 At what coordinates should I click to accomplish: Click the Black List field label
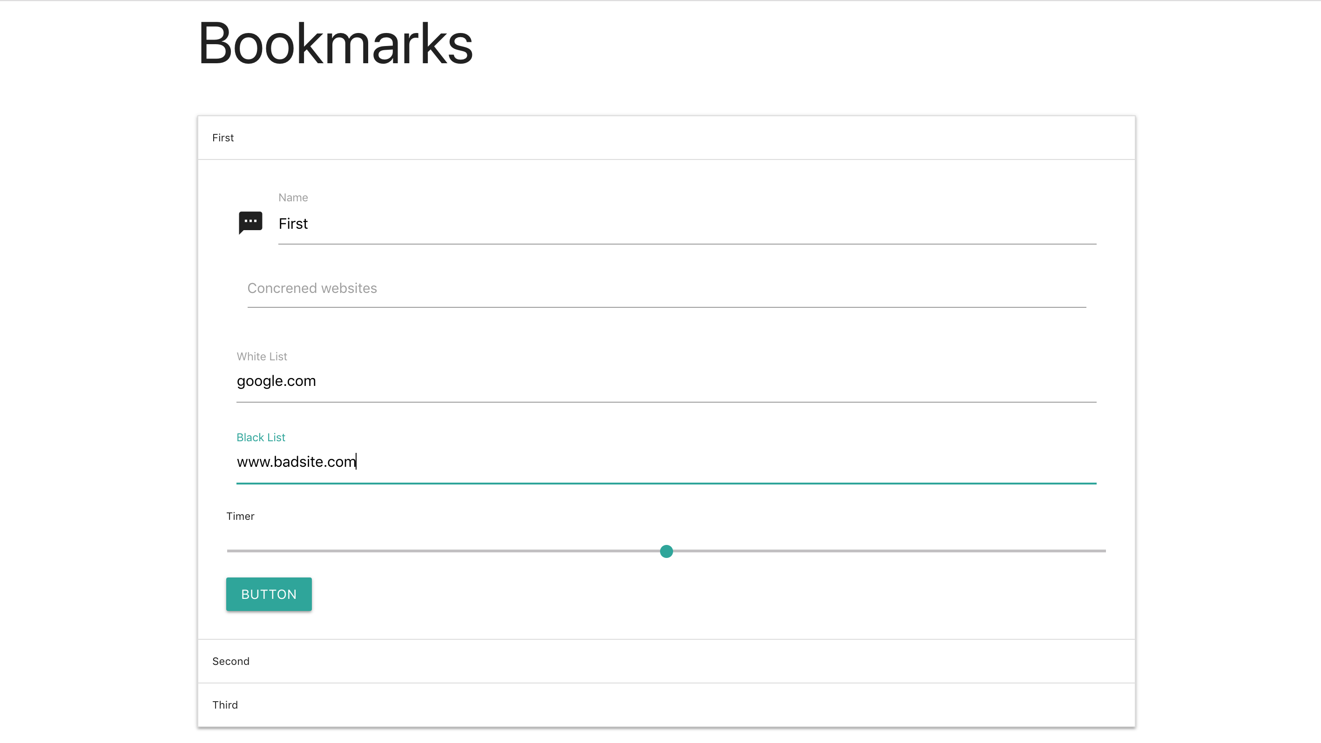[x=261, y=437]
